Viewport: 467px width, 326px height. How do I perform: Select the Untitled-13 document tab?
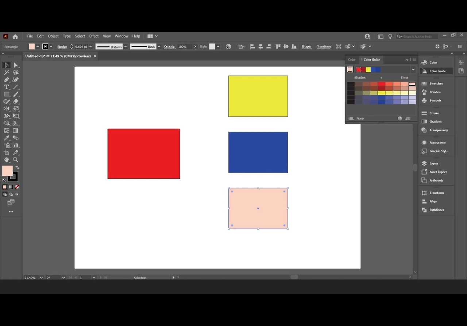[58, 56]
